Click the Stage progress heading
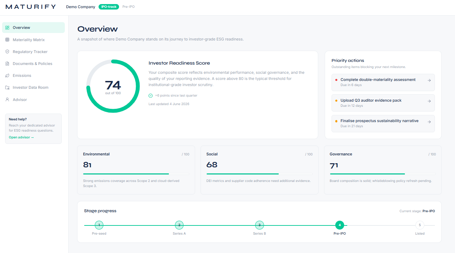This screenshot has height=253, width=455. click(x=100, y=211)
